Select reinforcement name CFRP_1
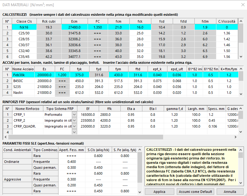The height and width of the screenshot is (196, 247). coord(28,115)
